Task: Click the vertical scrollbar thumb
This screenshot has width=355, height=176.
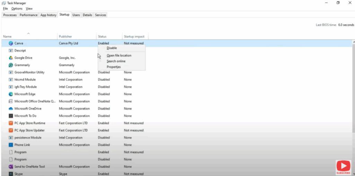Action: click(x=354, y=88)
